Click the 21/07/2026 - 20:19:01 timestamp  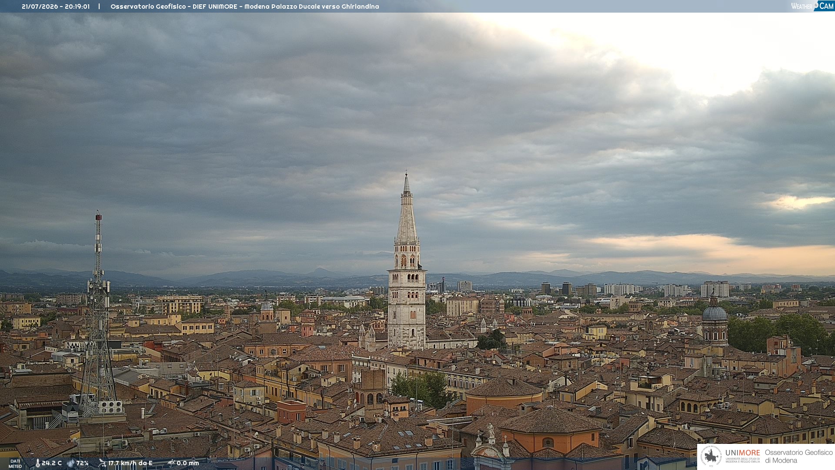(56, 7)
